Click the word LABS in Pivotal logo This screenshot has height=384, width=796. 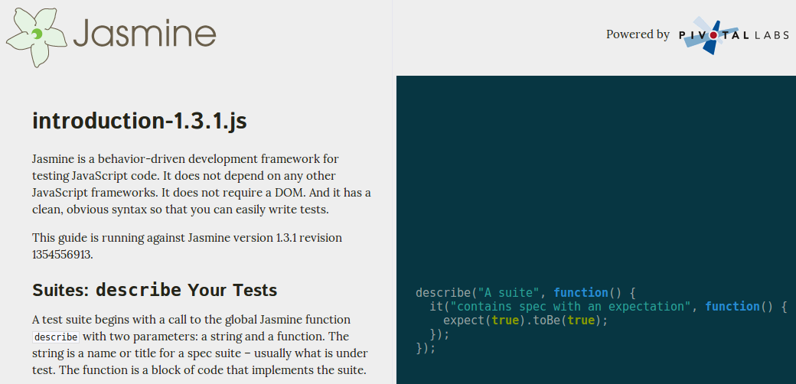[770, 35]
